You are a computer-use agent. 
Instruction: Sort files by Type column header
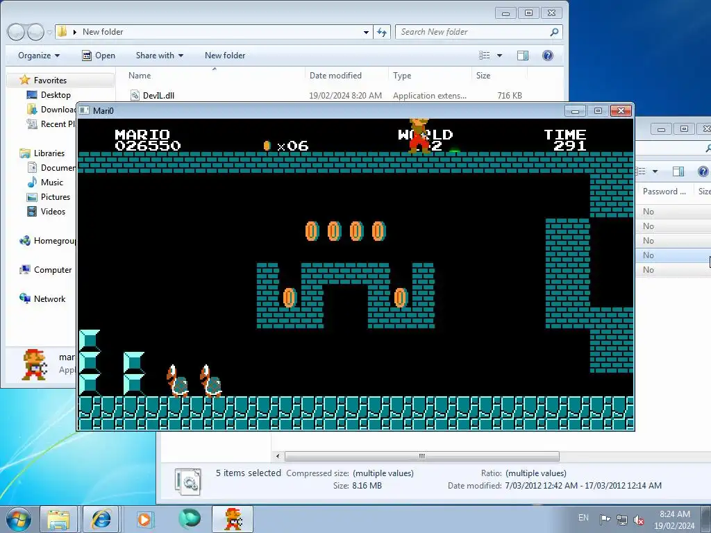pyautogui.click(x=402, y=76)
